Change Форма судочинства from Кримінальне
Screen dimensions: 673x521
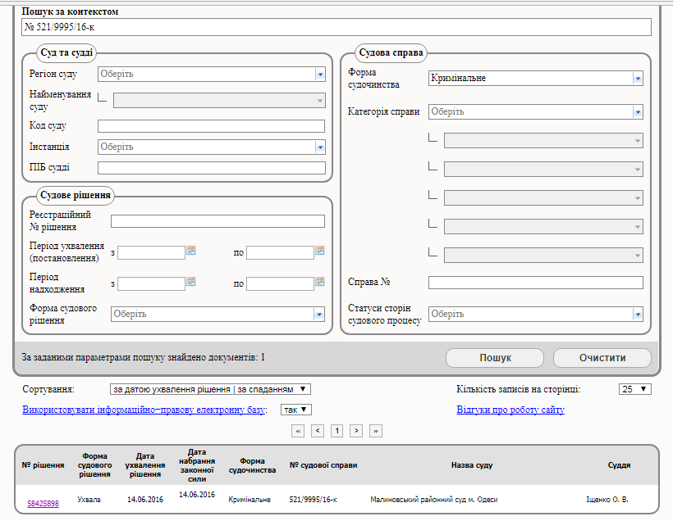coord(637,79)
